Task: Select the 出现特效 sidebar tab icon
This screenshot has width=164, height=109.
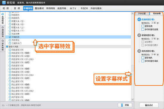Action: [x=3, y=14]
